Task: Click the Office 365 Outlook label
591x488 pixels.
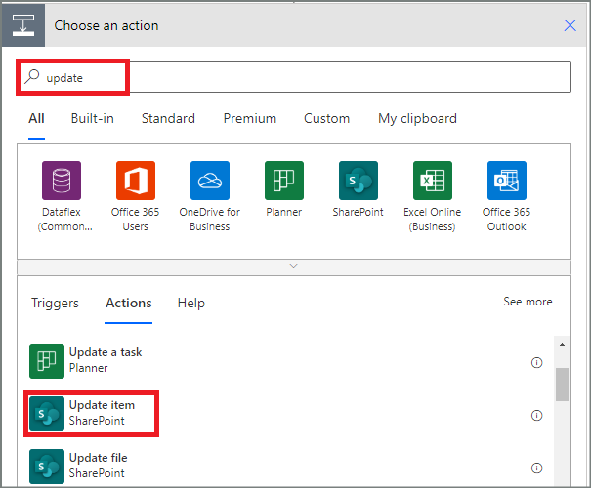Action: pos(507,220)
